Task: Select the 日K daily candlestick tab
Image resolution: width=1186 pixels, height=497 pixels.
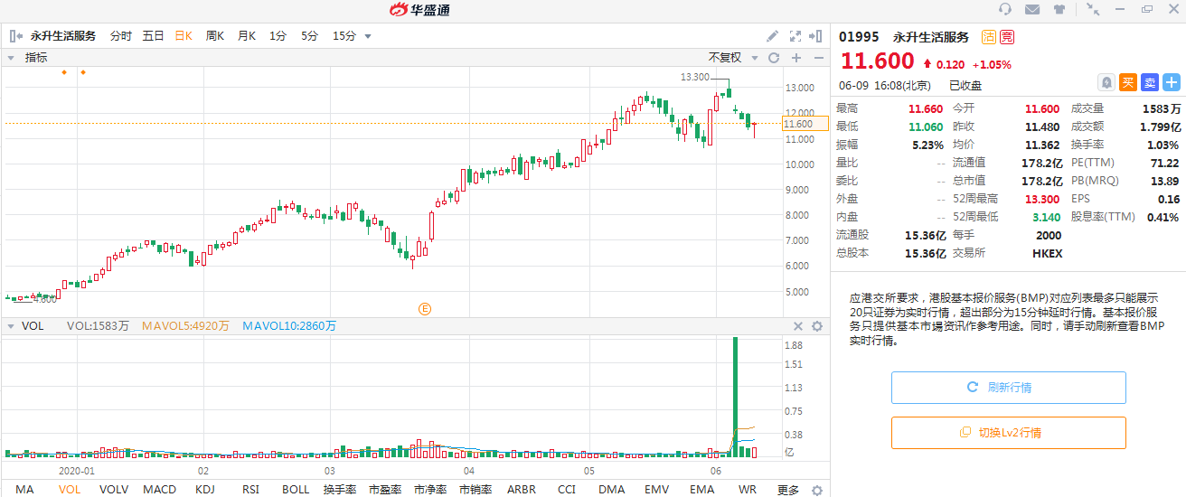Action: click(x=184, y=36)
